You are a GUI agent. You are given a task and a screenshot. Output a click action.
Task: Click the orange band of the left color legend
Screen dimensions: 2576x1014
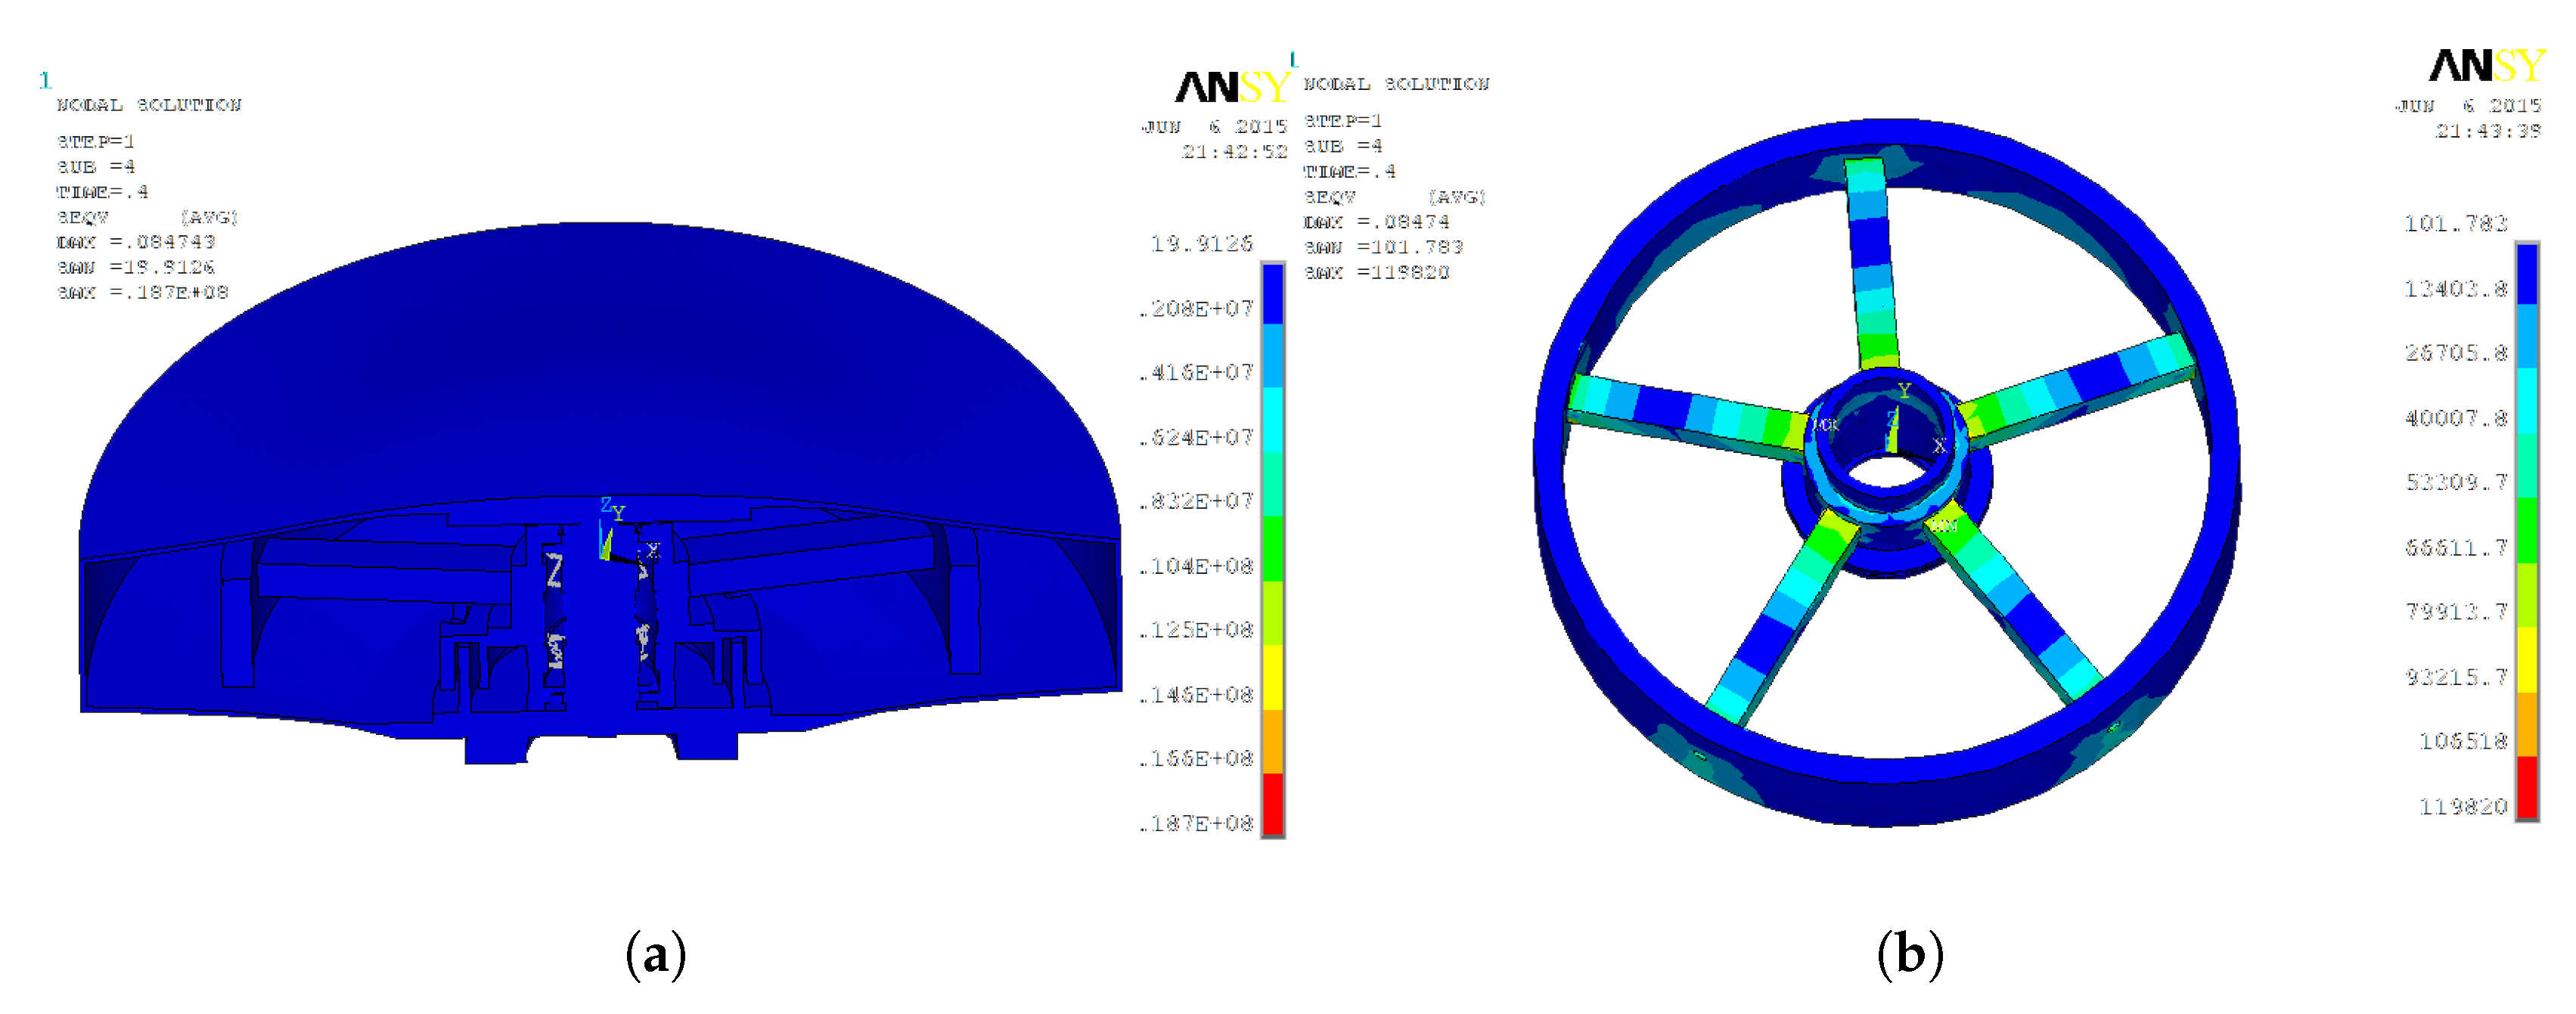[1272, 741]
